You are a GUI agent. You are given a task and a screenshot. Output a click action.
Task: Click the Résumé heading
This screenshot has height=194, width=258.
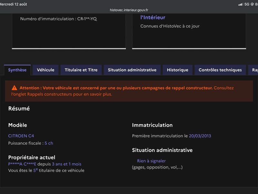click(19, 109)
